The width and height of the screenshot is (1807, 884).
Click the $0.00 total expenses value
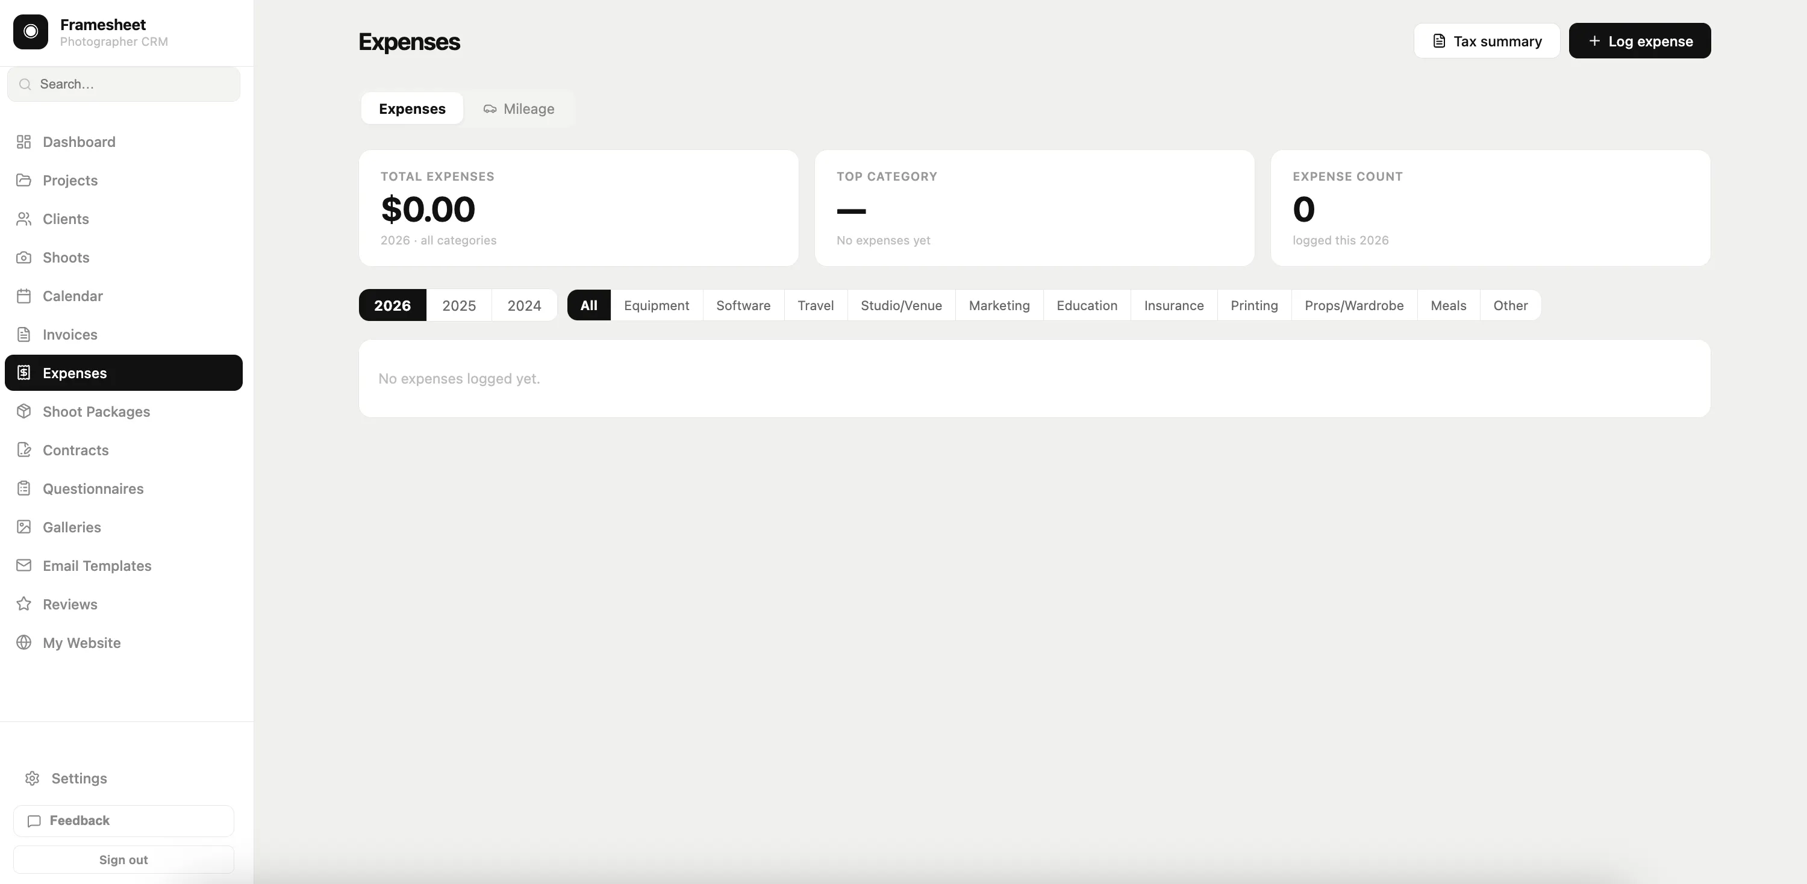pyautogui.click(x=428, y=209)
